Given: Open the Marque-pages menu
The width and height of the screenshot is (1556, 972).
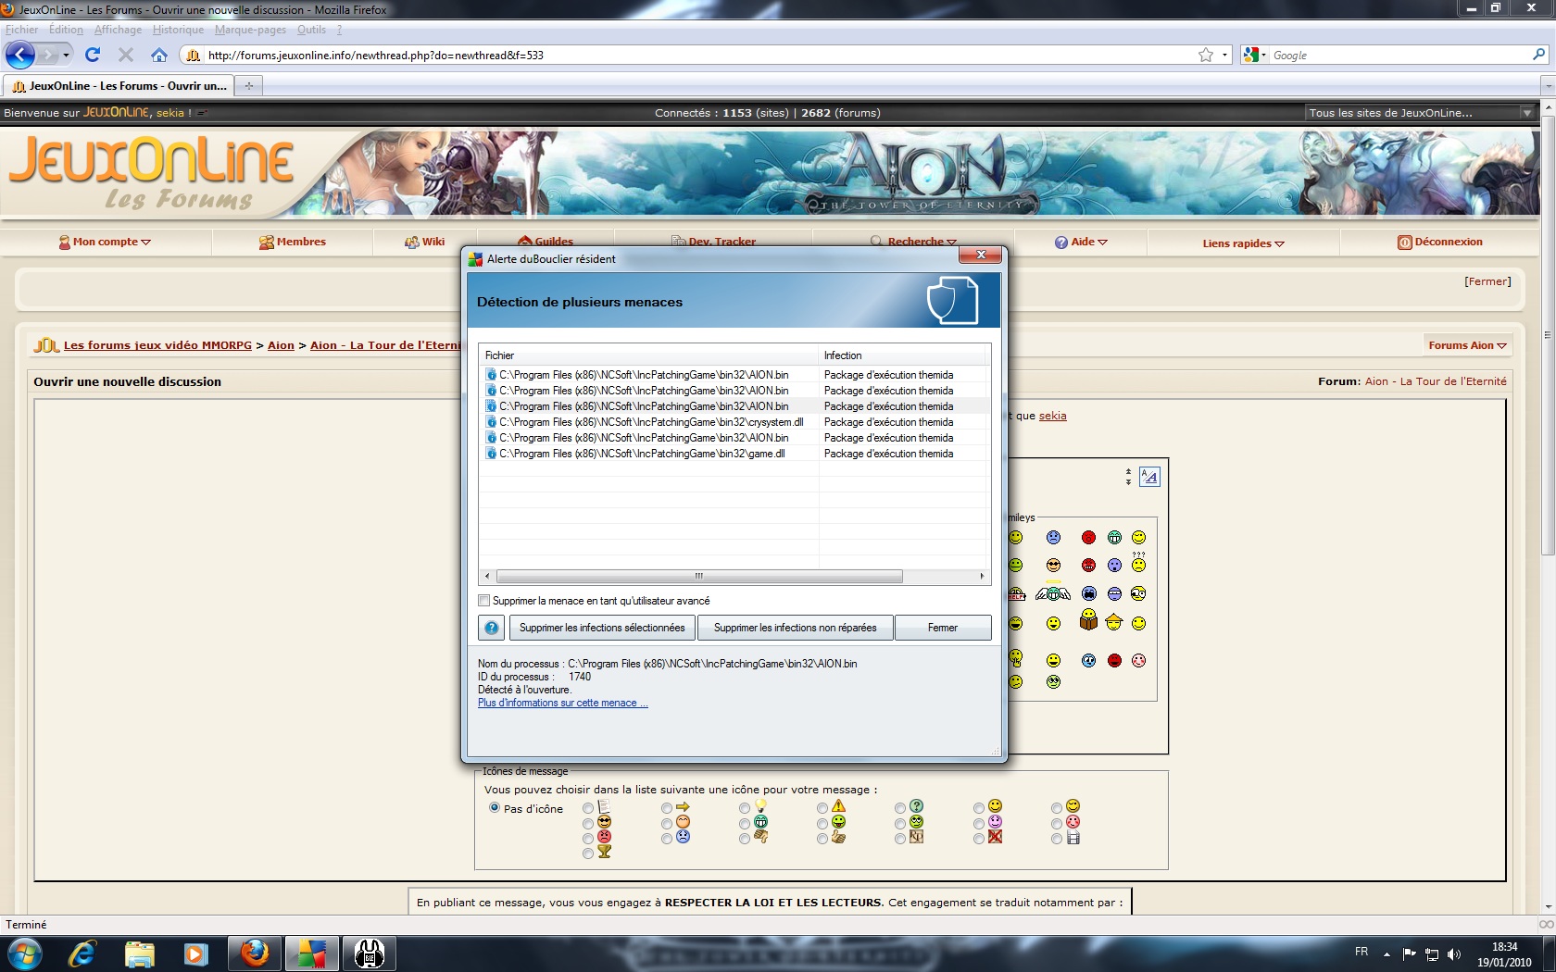Looking at the screenshot, I should tap(250, 30).
